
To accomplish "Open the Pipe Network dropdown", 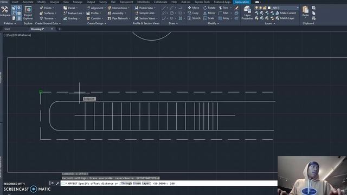I will (x=119, y=18).
